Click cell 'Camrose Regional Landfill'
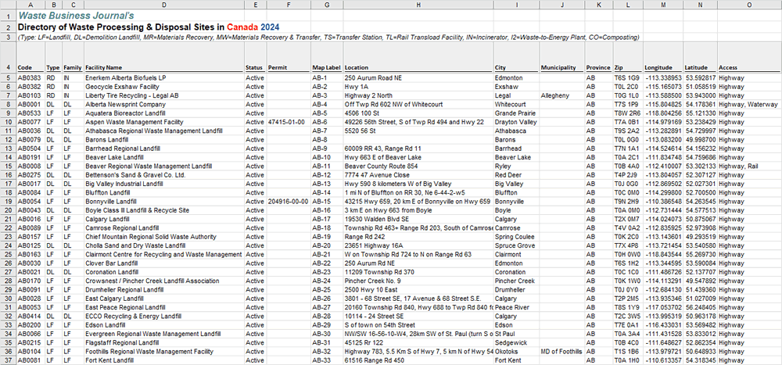Image resolution: width=782 pixels, height=365 pixels. (x=164, y=228)
